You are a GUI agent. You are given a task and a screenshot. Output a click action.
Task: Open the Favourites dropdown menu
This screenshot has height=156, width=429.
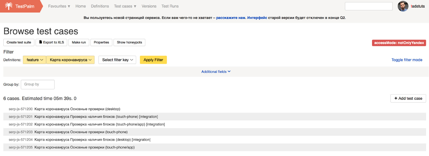pyautogui.click(x=59, y=6)
